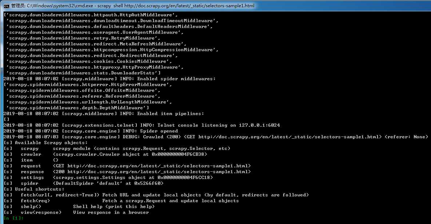Click the request GET row
431x224 pixels.
(127, 166)
